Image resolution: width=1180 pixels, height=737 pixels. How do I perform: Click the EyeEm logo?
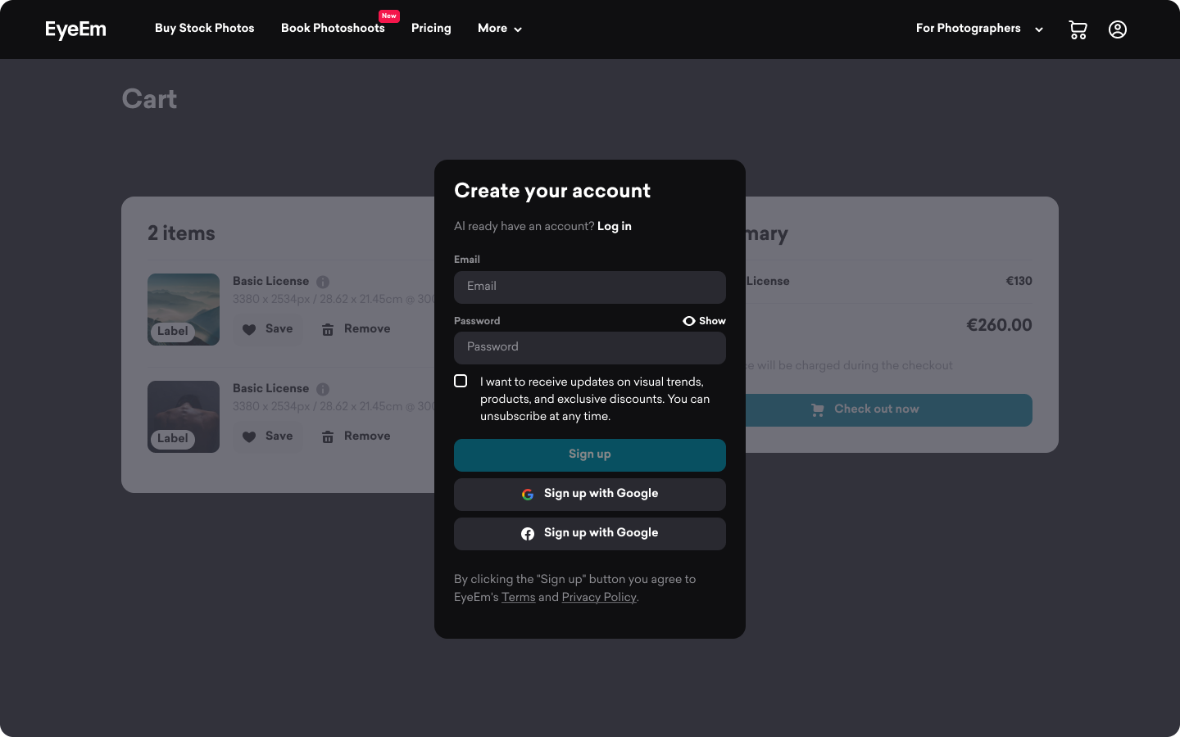tap(75, 29)
